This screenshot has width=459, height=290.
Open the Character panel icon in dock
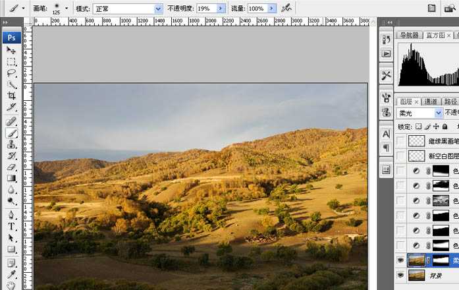[386, 134]
